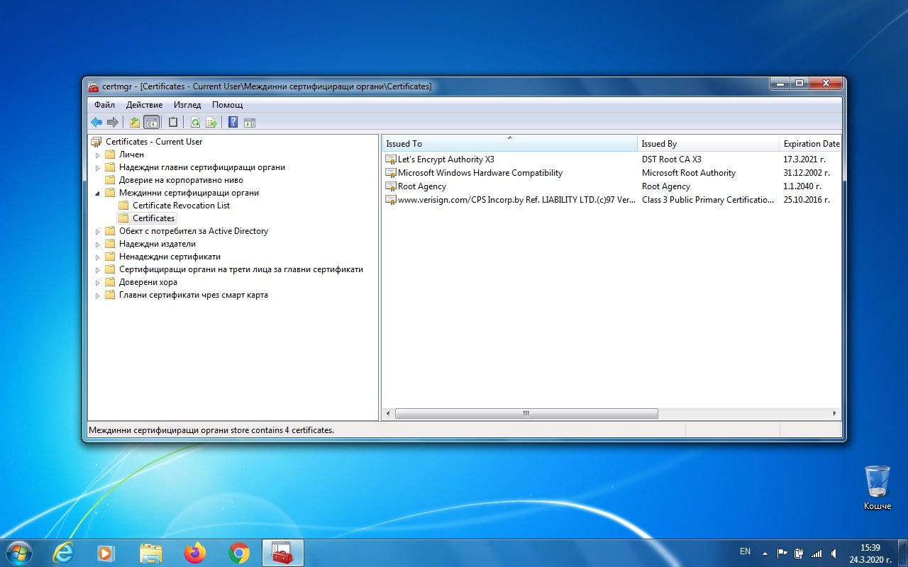Launch Firefox from the taskbar
908x567 pixels.
point(194,553)
